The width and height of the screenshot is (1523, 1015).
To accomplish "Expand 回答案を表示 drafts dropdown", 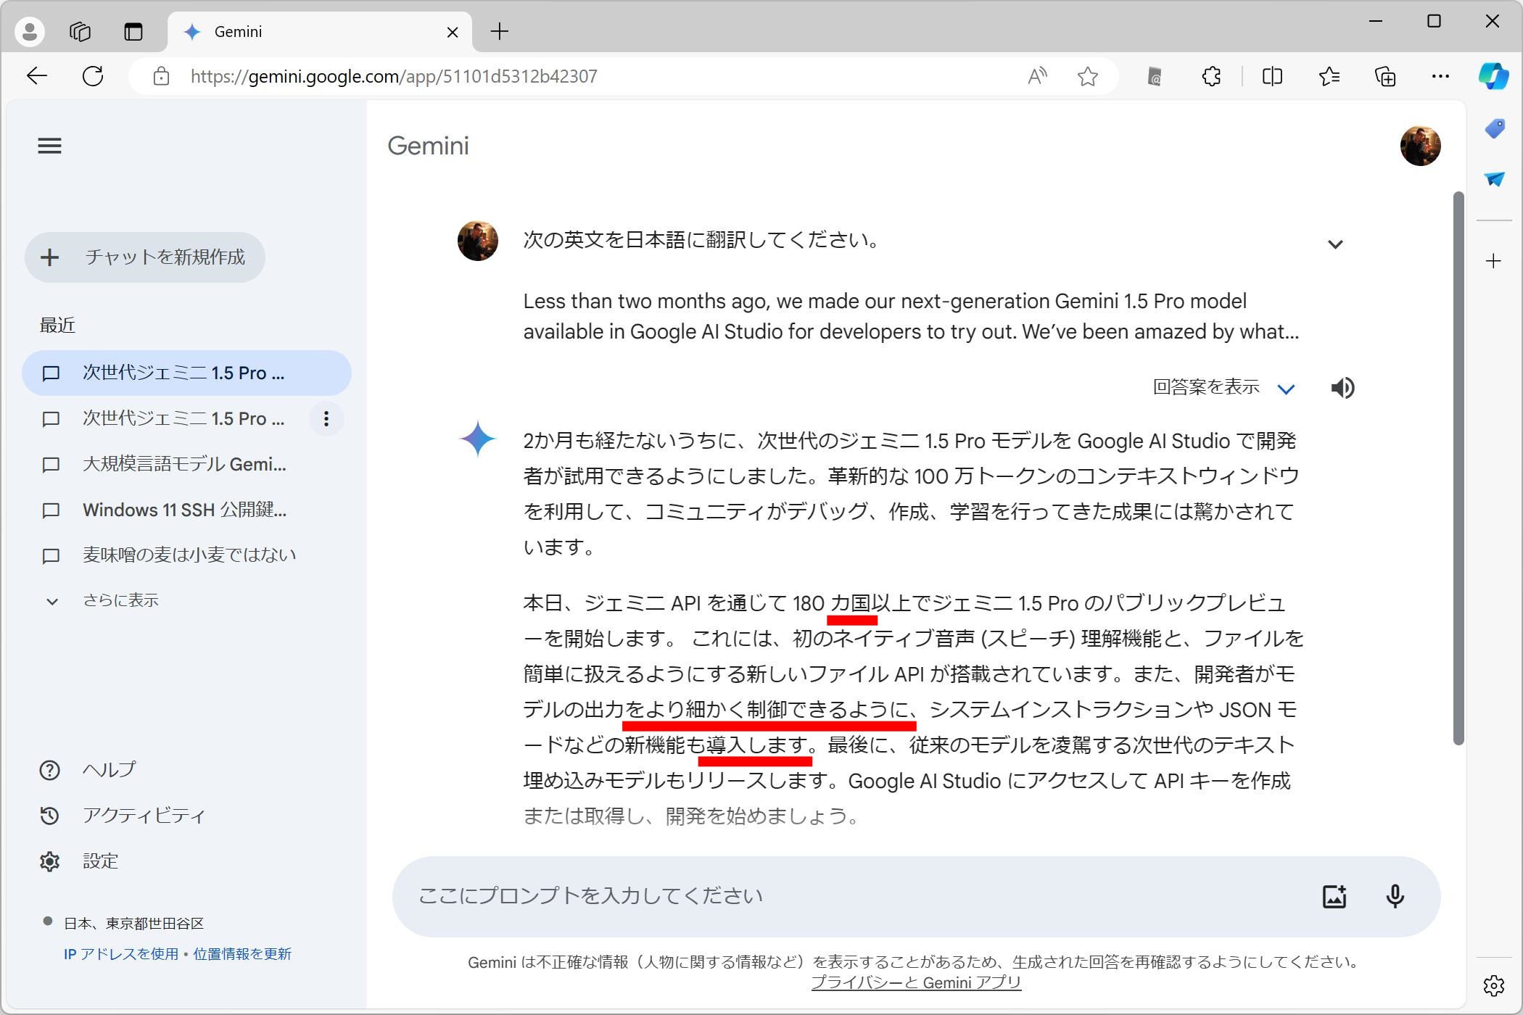I will (1224, 388).
